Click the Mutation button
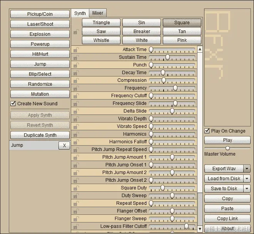 tap(40, 94)
